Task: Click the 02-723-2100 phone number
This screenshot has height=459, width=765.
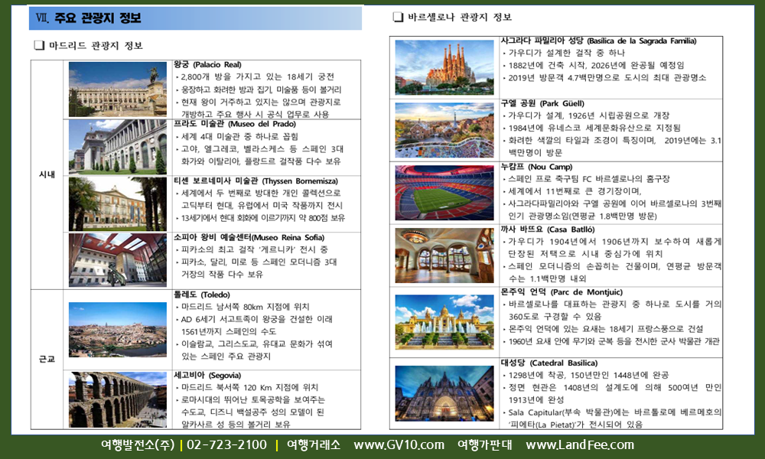Action: click(226, 445)
